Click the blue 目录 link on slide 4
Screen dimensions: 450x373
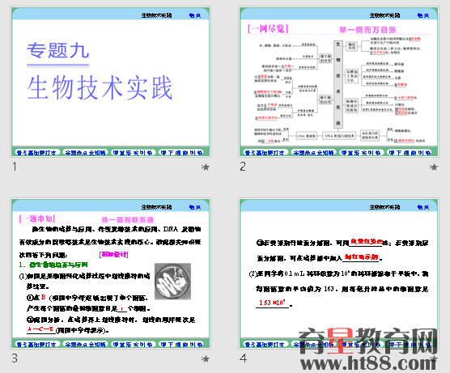[423, 207]
